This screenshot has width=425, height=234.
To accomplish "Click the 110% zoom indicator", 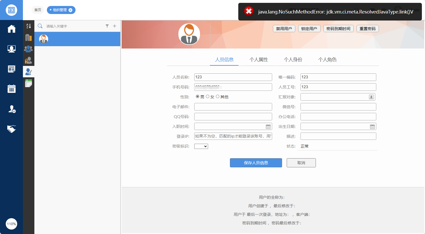I will [x=11, y=224].
